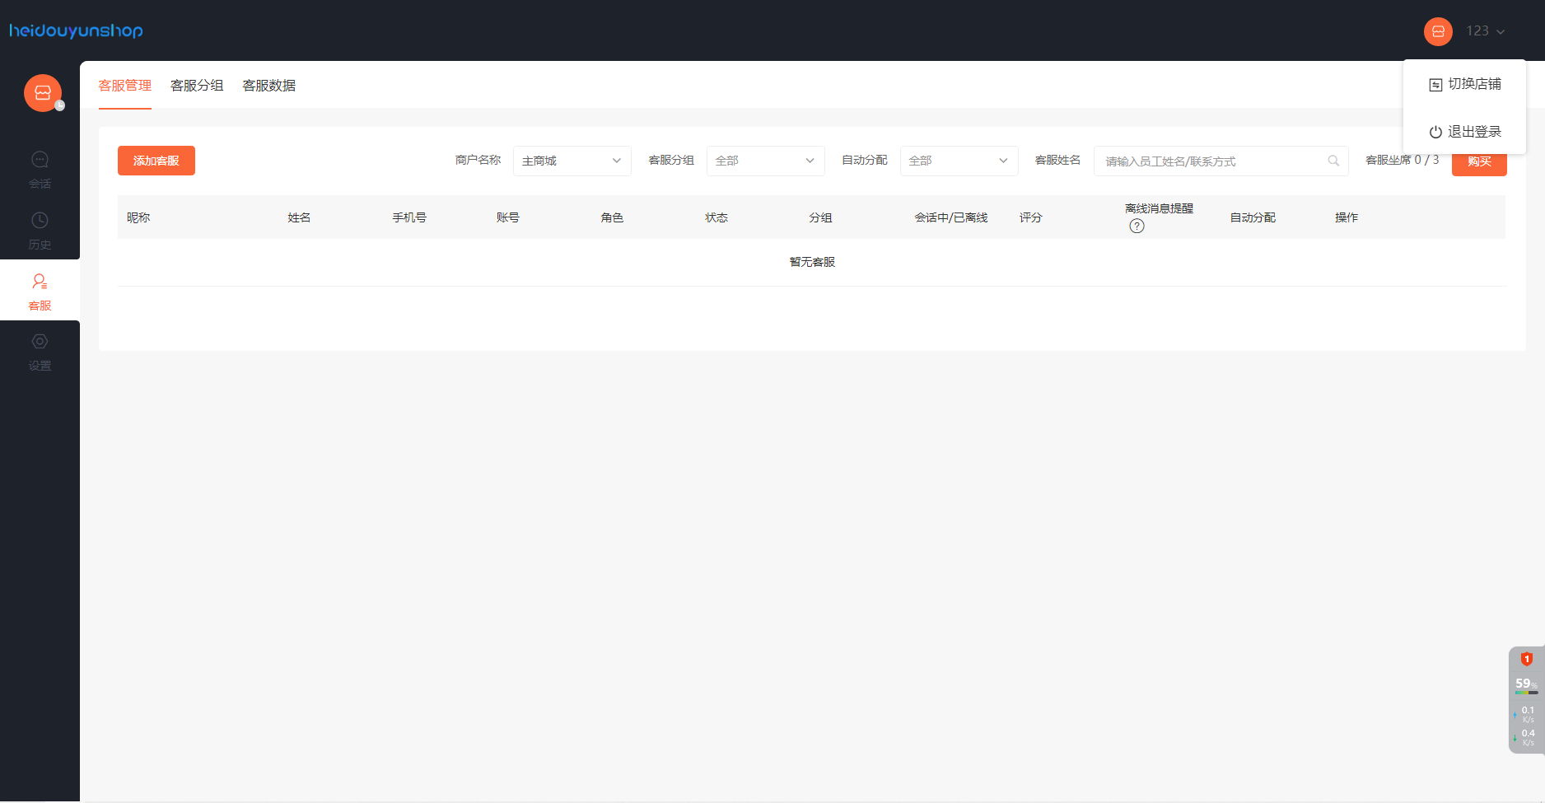Open the 自动分配 全部 dropdown
1545x803 pixels.
(x=959, y=161)
